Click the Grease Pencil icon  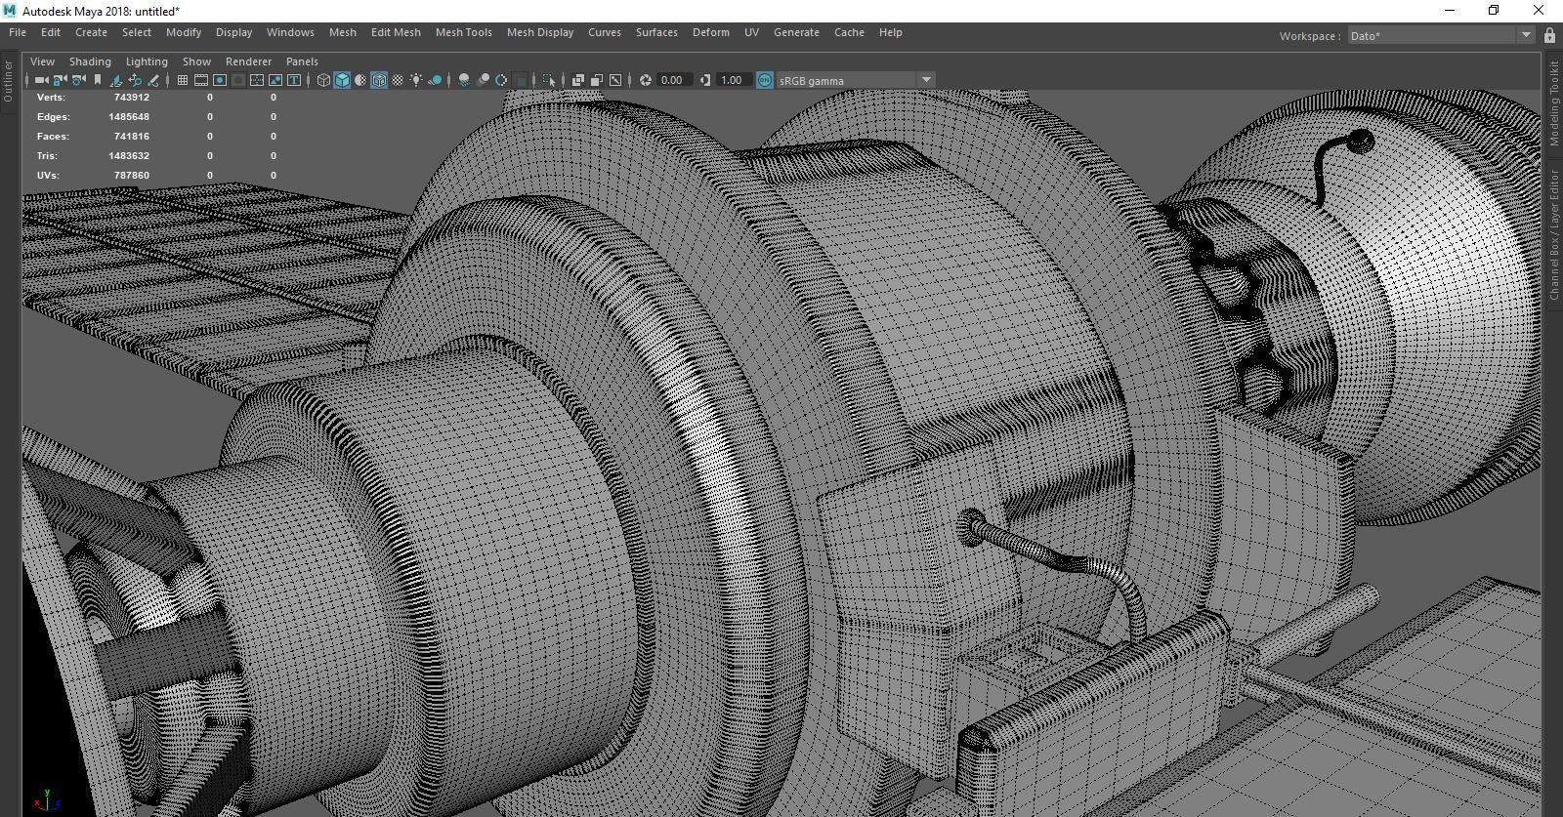coord(152,80)
